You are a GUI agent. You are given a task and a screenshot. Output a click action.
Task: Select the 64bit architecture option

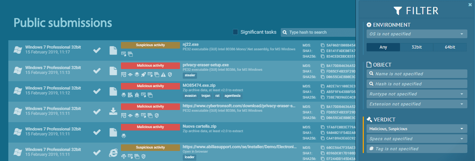coord(450,47)
